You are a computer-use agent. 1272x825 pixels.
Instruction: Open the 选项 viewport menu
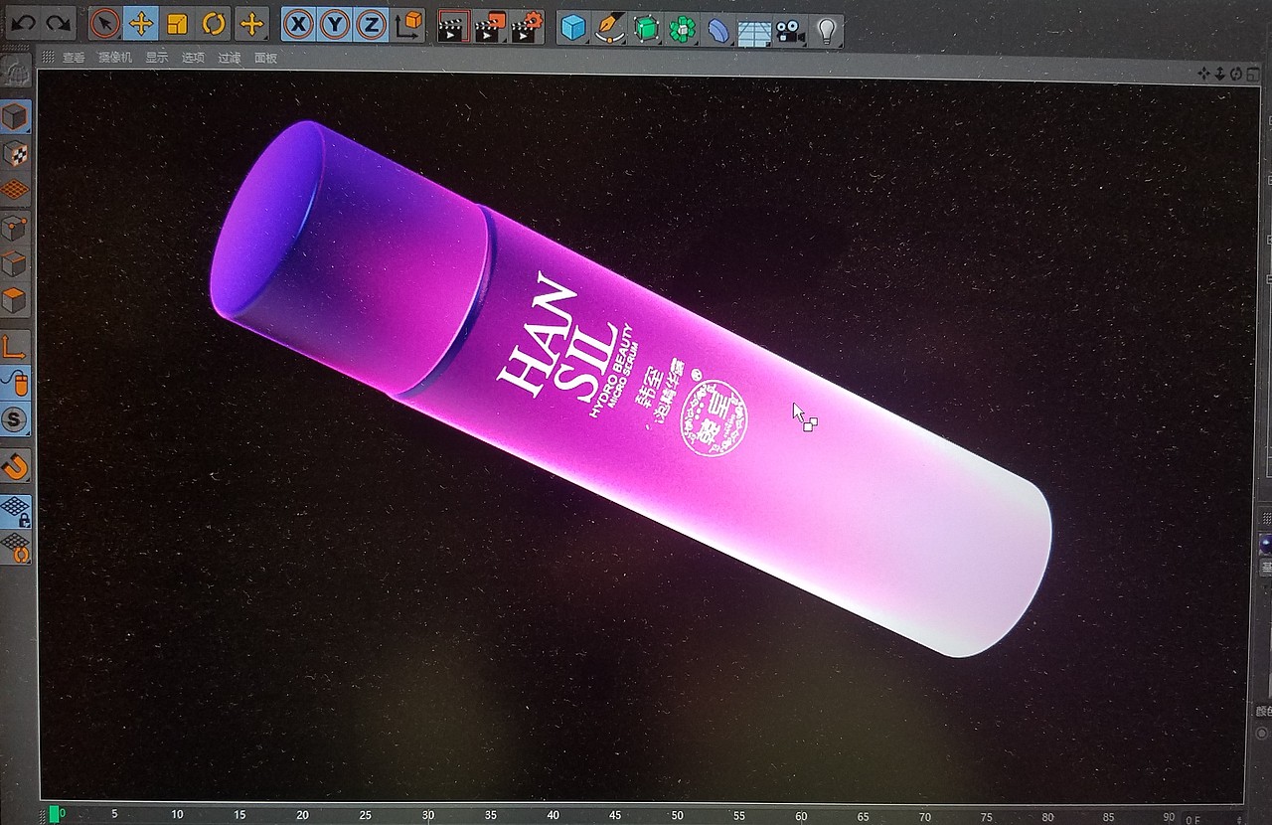(193, 58)
